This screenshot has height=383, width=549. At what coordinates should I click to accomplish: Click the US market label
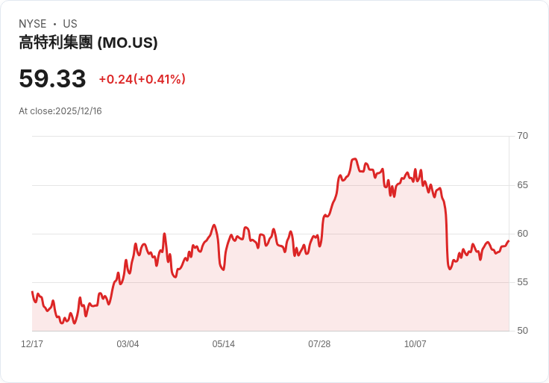(70, 24)
